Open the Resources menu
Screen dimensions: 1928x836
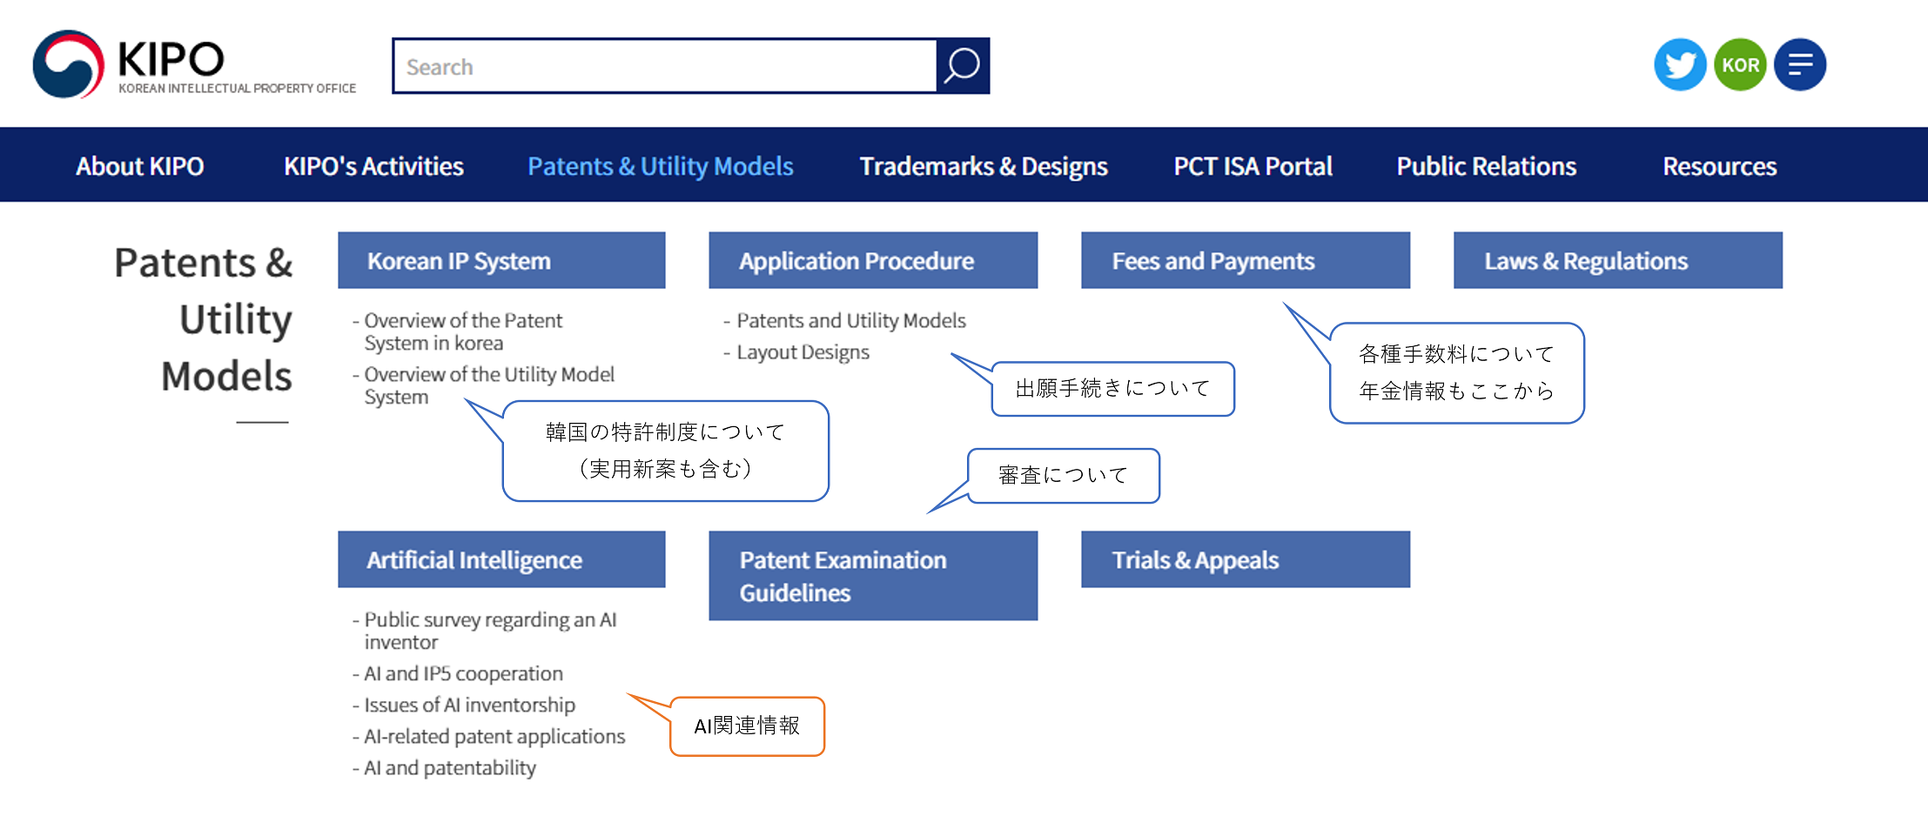pos(1719,166)
